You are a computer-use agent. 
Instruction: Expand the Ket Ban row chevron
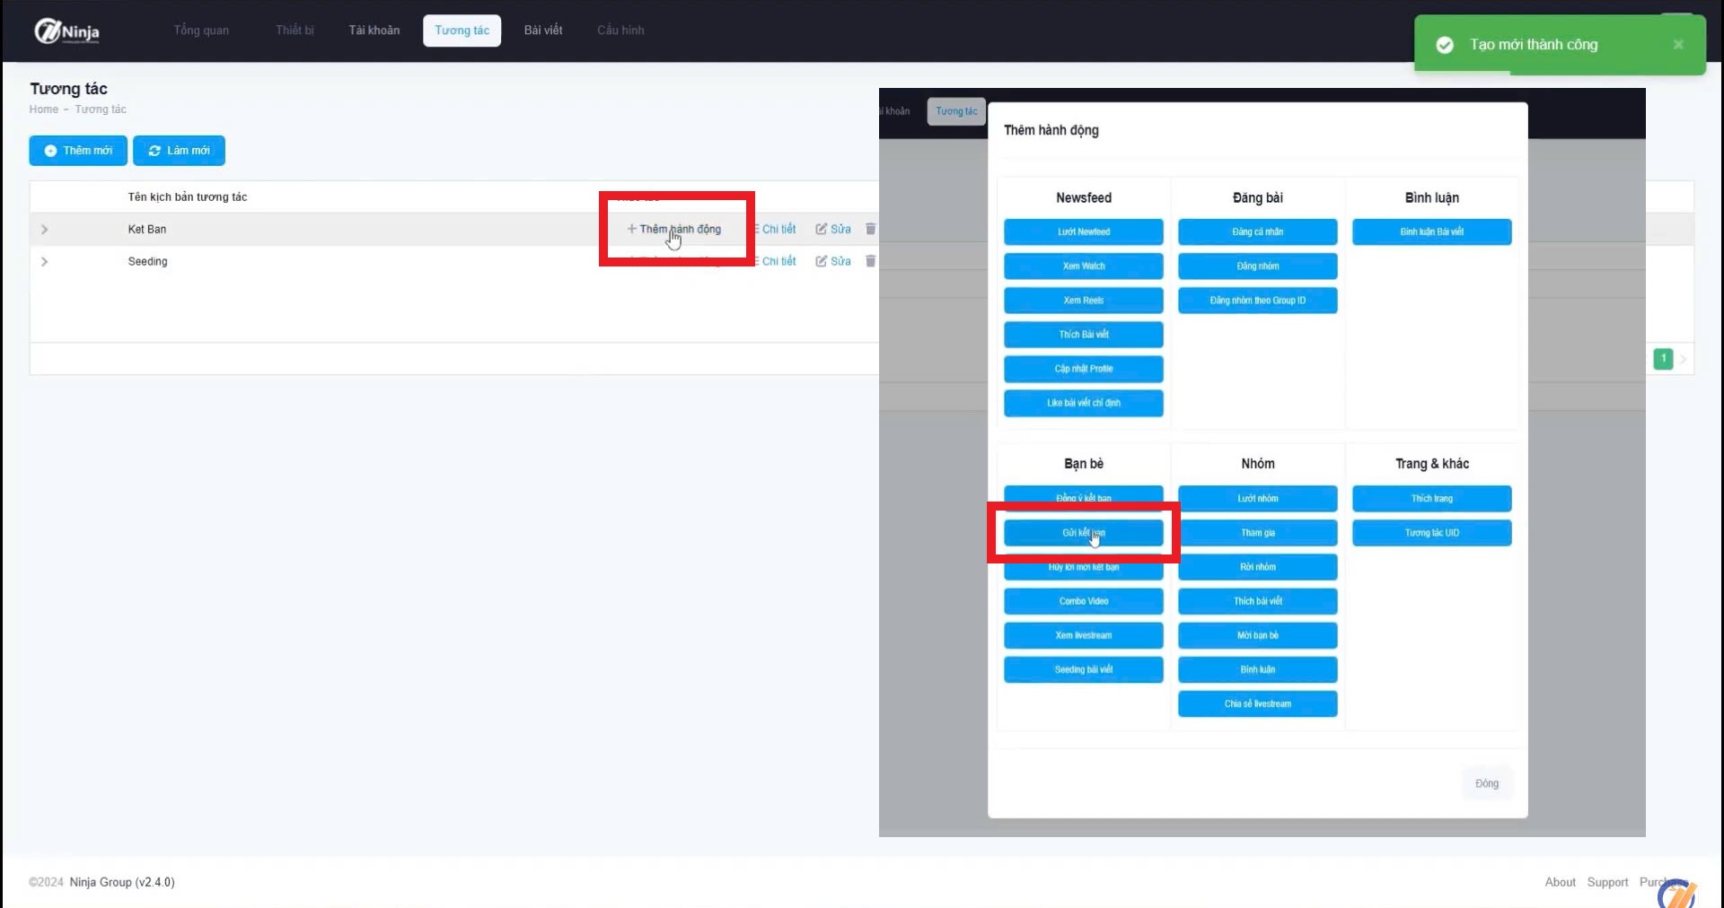tap(44, 230)
